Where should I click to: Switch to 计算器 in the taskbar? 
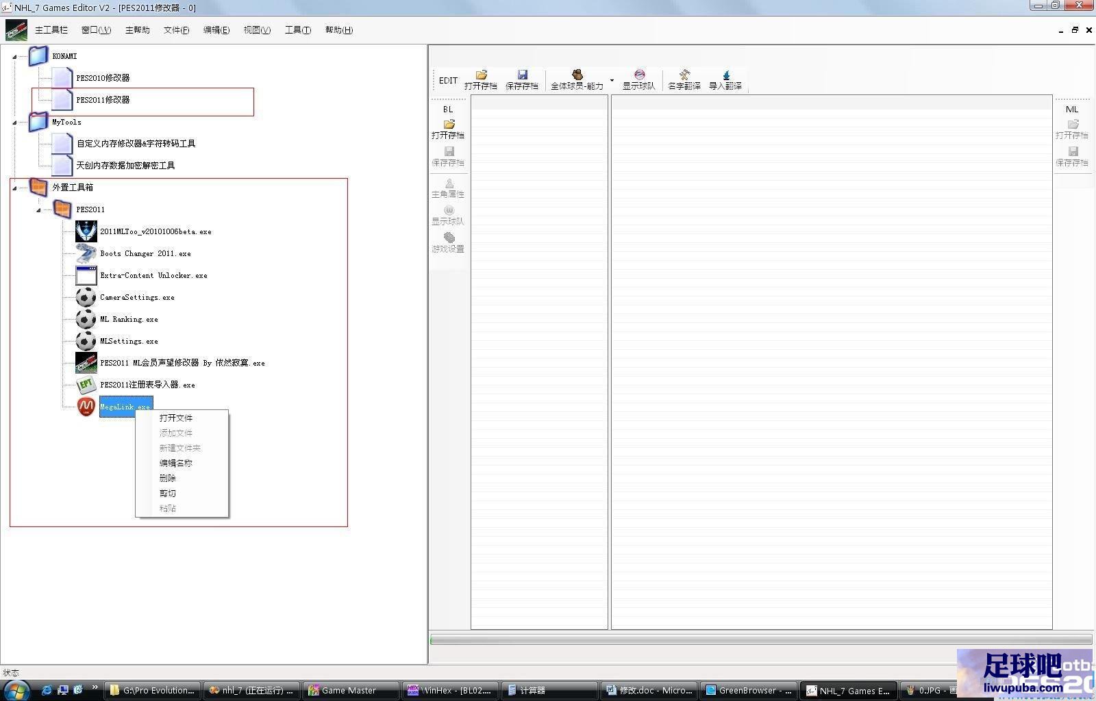click(550, 690)
